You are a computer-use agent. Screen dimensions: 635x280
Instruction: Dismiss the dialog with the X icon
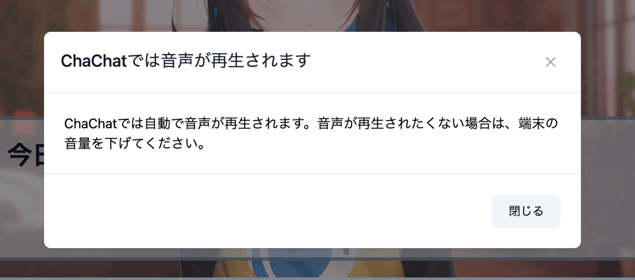coord(550,62)
